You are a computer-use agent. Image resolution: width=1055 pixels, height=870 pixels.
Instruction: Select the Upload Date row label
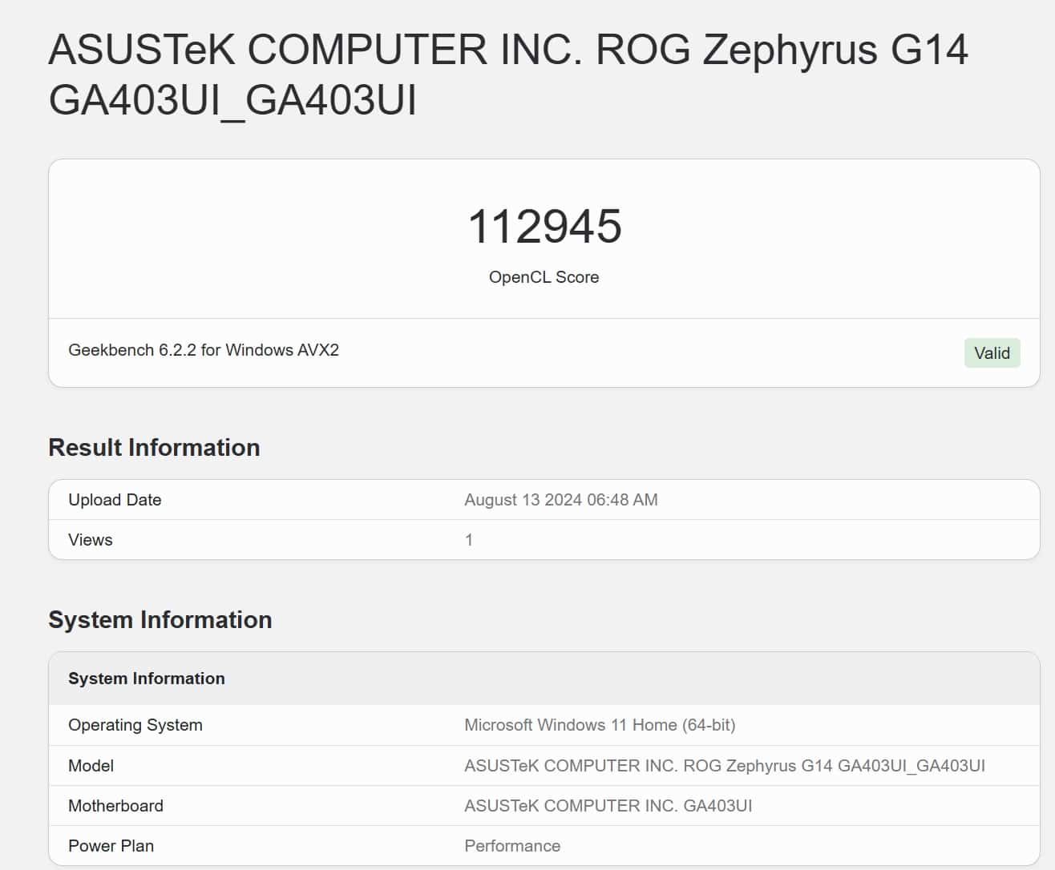(x=115, y=500)
